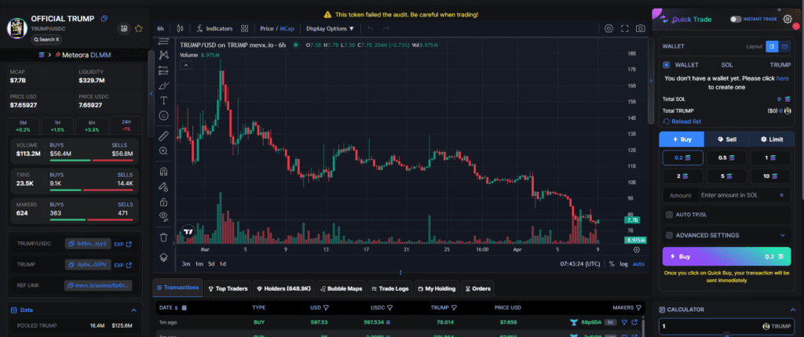Screen dimensions: 804x337
Task: Click the 'here' link to create wallet
Action: point(783,78)
